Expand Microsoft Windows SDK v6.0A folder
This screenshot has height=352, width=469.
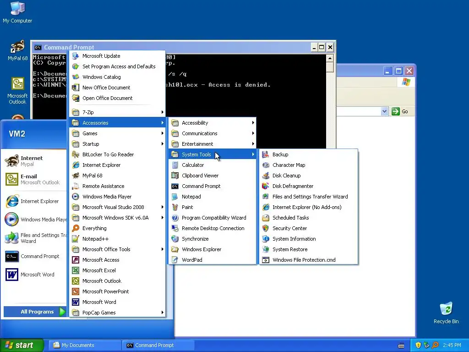pos(117,218)
